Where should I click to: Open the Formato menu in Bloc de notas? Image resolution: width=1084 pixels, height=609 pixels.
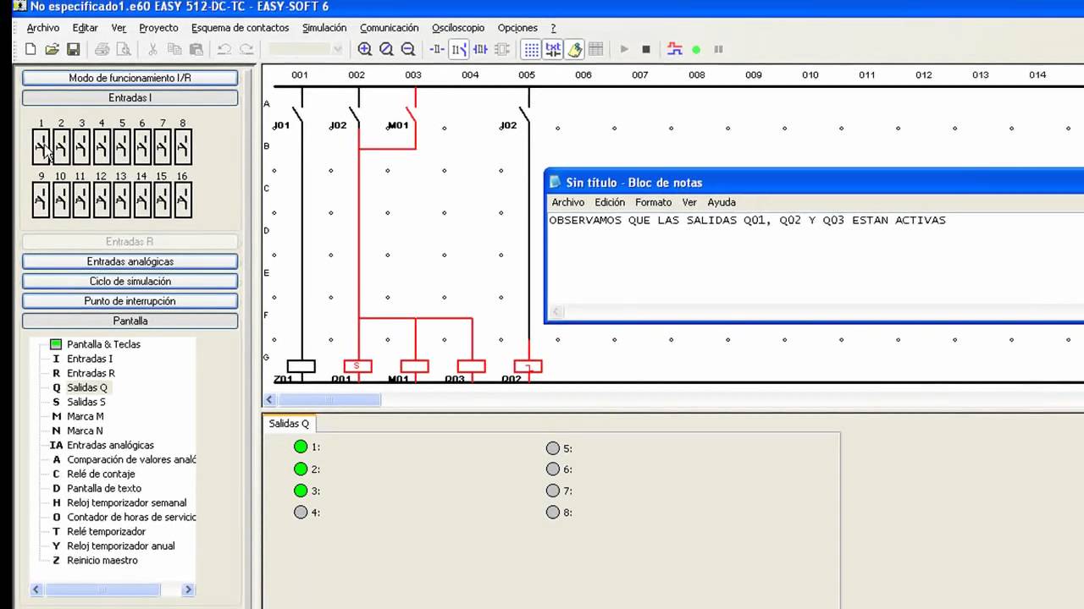pyautogui.click(x=653, y=202)
